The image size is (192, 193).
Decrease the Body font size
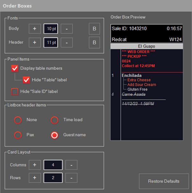pyautogui.click(x=67, y=29)
